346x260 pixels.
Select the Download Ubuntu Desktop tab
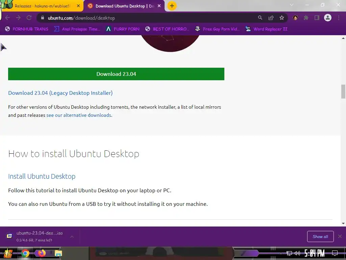tap(124, 6)
